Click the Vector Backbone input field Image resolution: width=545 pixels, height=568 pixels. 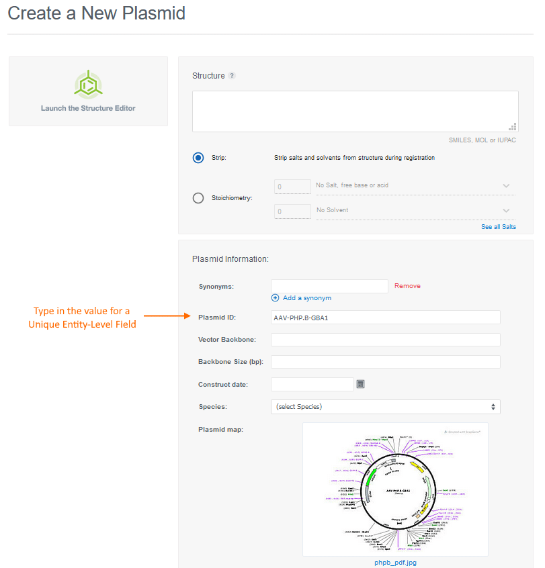tap(385, 340)
